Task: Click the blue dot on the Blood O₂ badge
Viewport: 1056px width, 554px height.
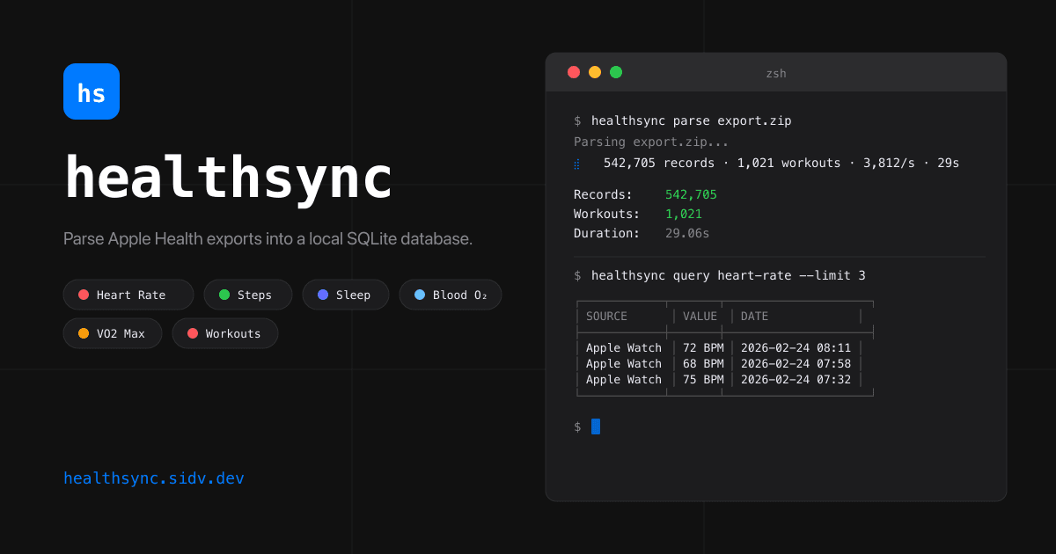Action: tap(420, 295)
